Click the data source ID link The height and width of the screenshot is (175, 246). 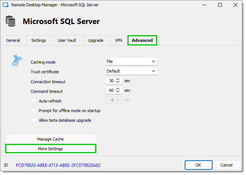(x=58, y=165)
